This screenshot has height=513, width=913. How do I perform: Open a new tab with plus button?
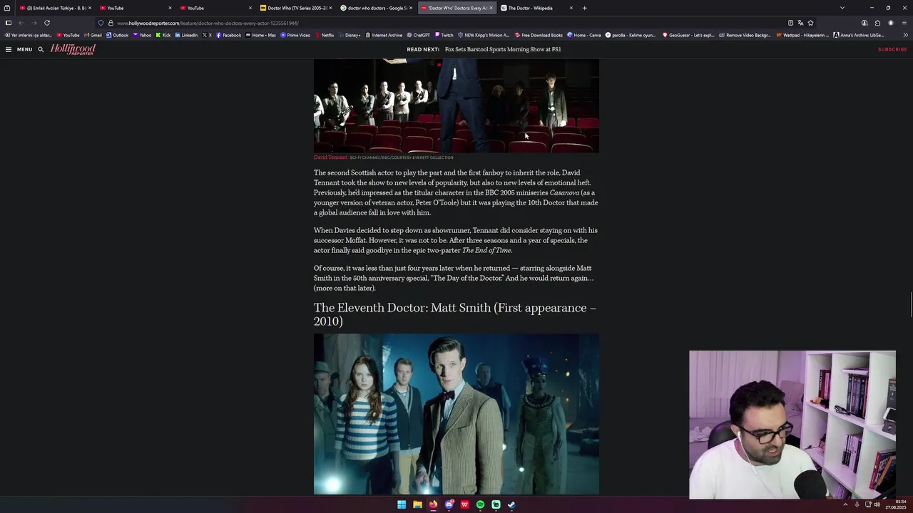click(x=584, y=8)
